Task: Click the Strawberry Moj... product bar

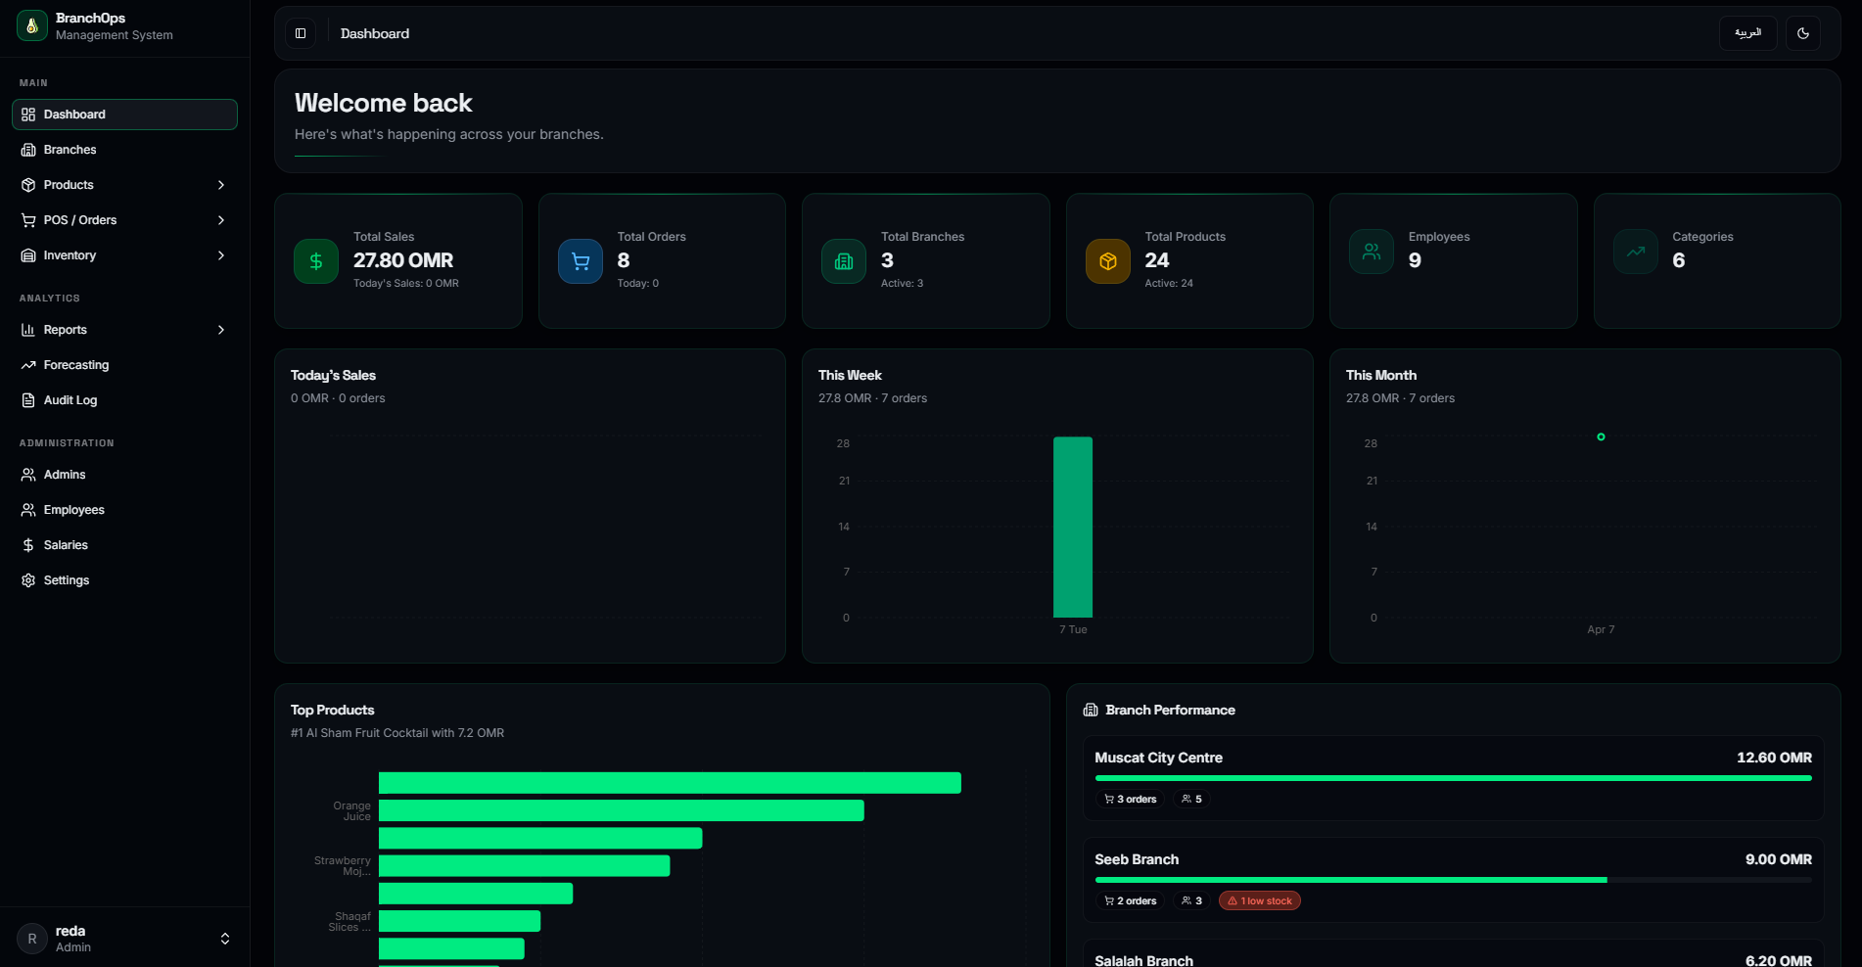Action: (x=525, y=865)
